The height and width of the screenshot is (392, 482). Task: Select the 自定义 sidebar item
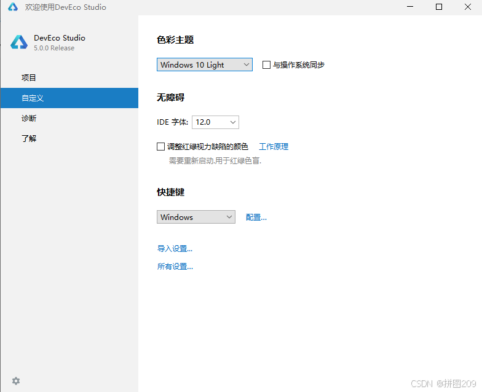(x=69, y=98)
